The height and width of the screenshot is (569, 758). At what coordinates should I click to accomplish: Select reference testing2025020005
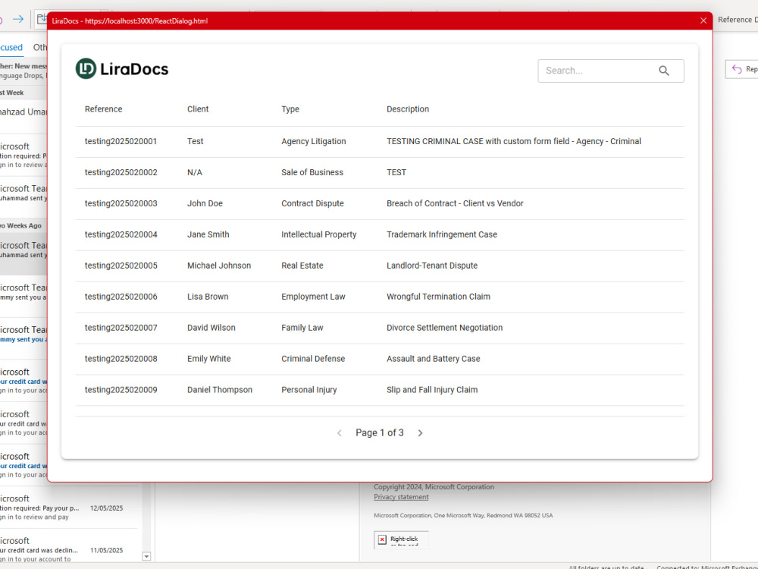click(x=121, y=266)
